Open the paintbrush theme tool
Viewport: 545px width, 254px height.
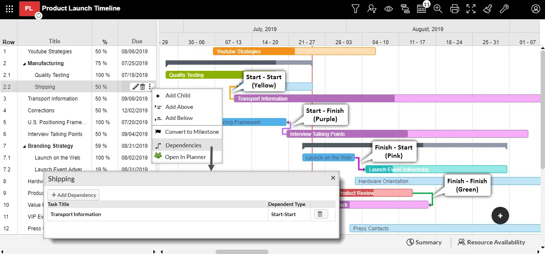(488, 9)
